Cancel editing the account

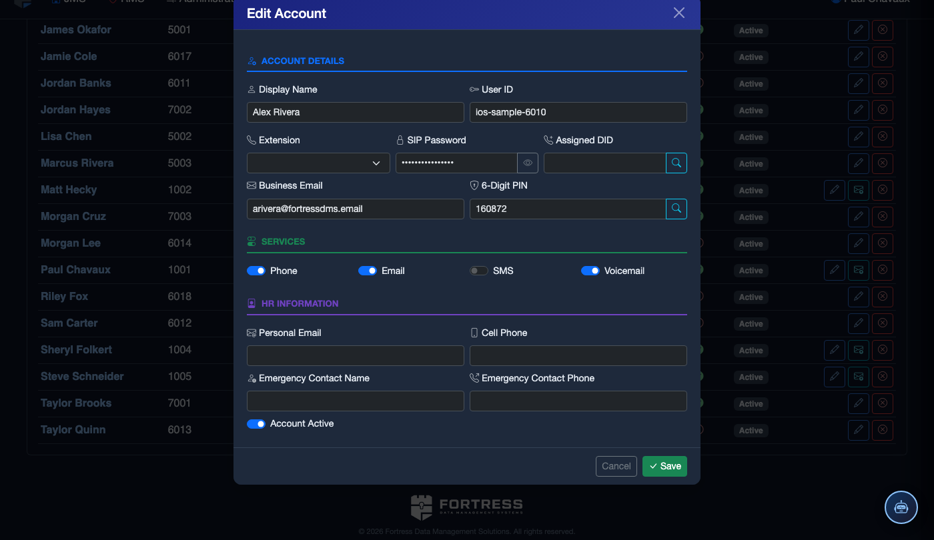pos(616,466)
